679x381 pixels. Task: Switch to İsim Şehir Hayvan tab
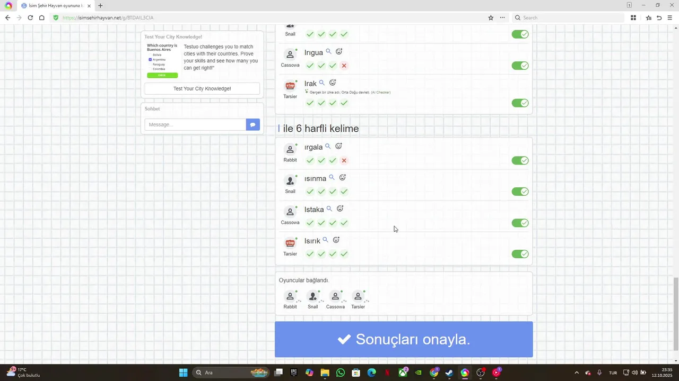coord(56,5)
